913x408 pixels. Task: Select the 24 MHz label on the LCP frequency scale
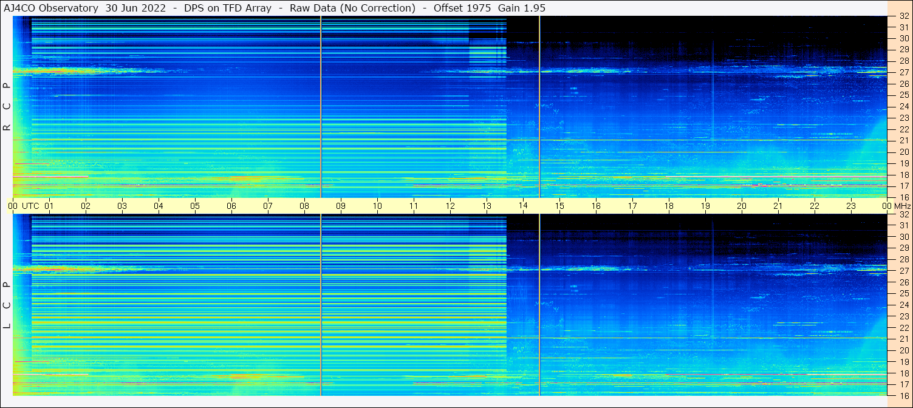point(903,305)
